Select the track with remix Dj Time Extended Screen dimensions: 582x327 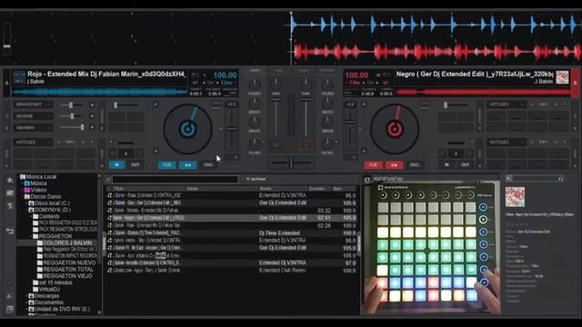(232, 233)
